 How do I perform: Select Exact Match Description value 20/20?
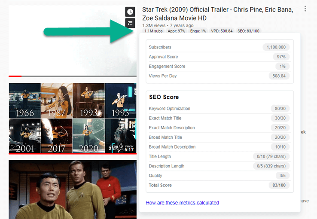(x=280, y=128)
